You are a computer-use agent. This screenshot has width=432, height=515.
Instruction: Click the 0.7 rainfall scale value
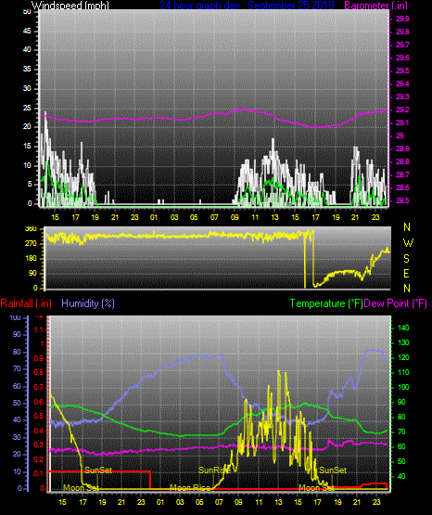click(x=39, y=387)
